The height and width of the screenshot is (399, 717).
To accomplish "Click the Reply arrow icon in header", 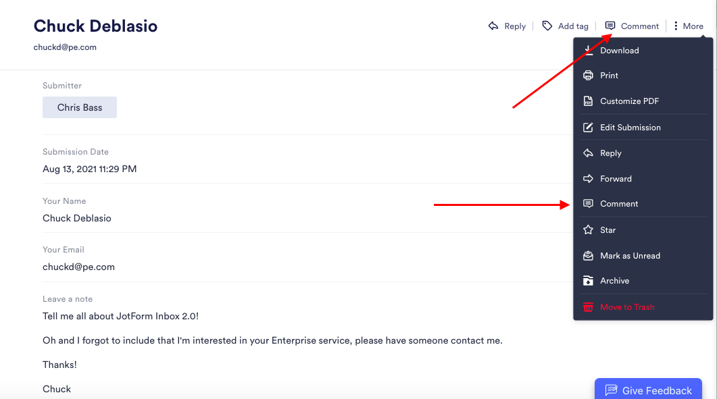I will coord(493,26).
